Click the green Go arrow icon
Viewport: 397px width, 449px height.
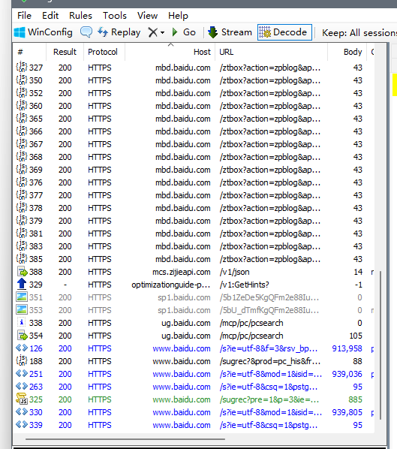[175, 32]
